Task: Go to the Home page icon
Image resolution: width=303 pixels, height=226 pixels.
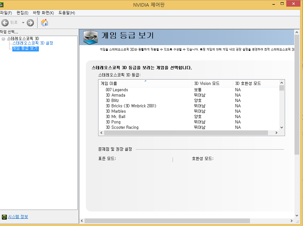Action: tap(45, 23)
